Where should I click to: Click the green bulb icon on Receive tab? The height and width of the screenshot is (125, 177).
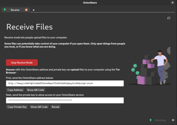tap(5, 10)
